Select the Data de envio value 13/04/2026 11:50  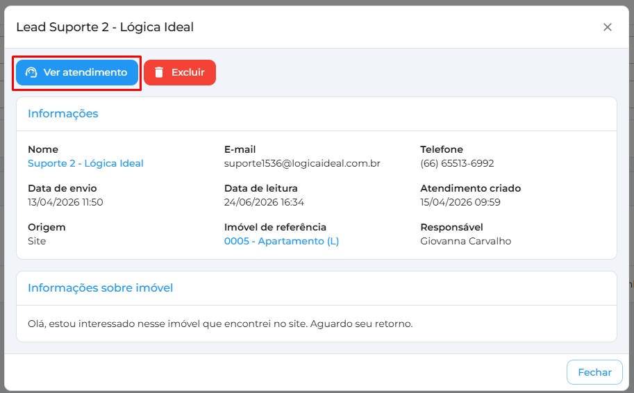click(x=65, y=202)
